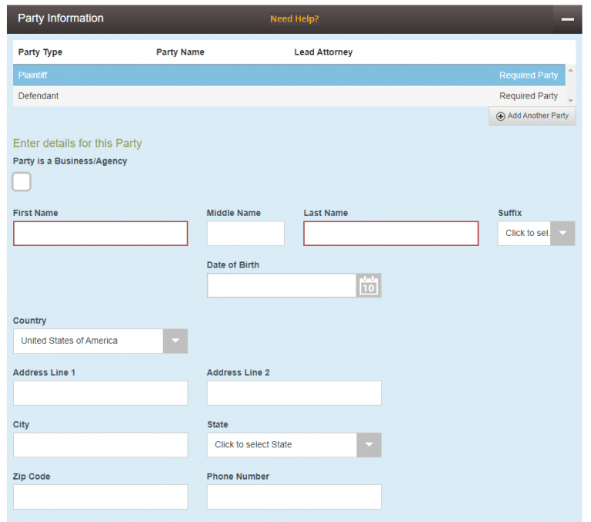Click the Add Another Party button
Viewport: 591px width, 522px height.
[533, 116]
